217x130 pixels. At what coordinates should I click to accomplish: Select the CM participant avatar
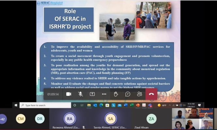pos(21,119)
